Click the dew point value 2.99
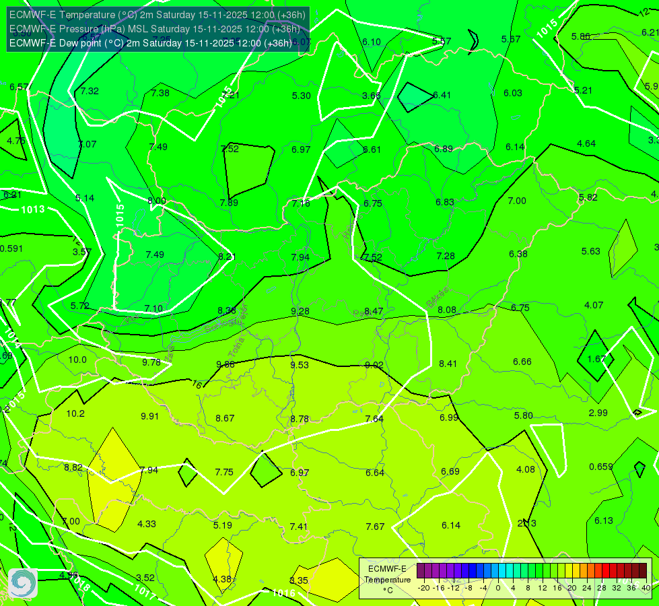 (598, 413)
